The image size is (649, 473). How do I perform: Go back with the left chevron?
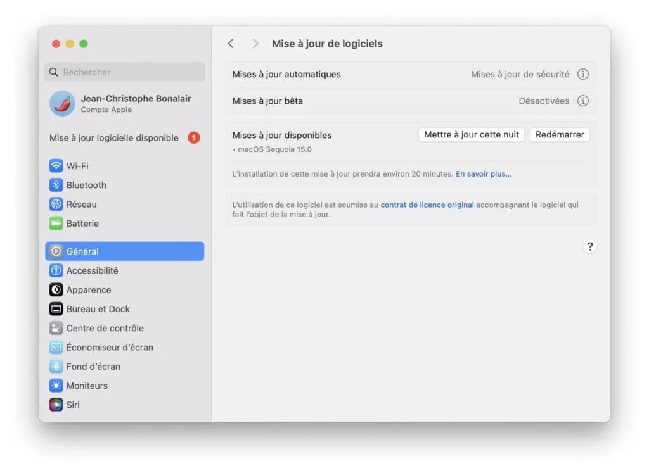coord(231,44)
